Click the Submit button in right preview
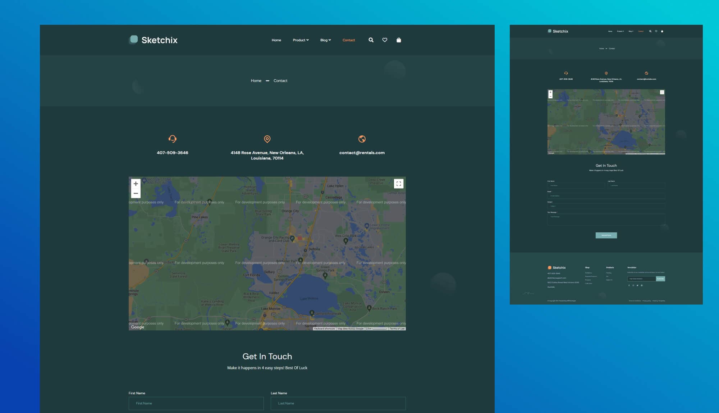 (x=606, y=236)
